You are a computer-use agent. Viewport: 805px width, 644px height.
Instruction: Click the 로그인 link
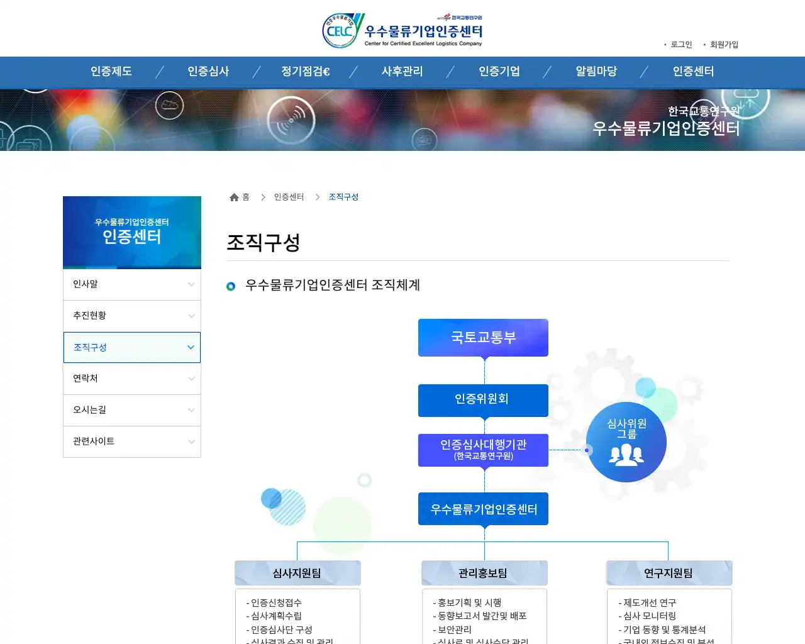point(681,45)
